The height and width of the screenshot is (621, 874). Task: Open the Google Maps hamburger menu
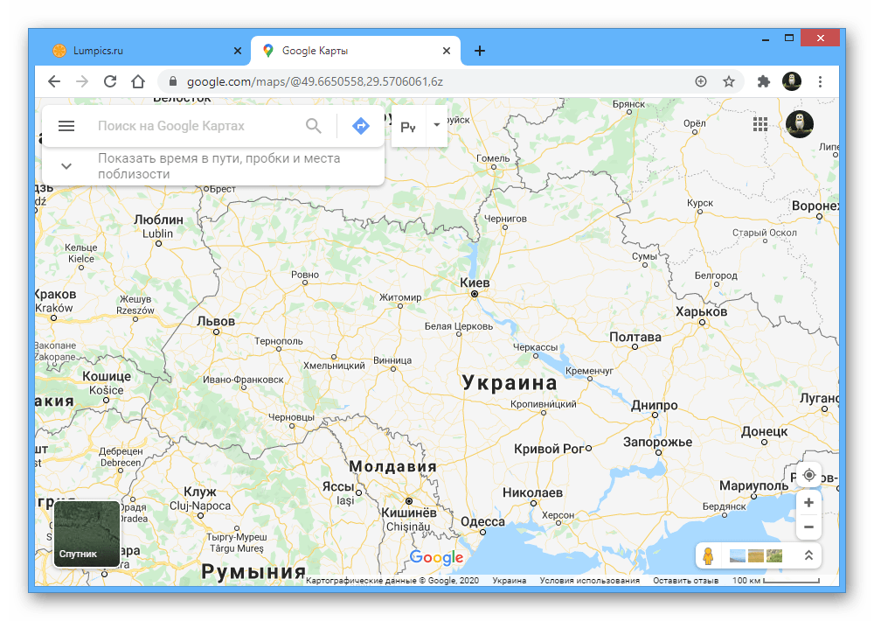(x=66, y=126)
